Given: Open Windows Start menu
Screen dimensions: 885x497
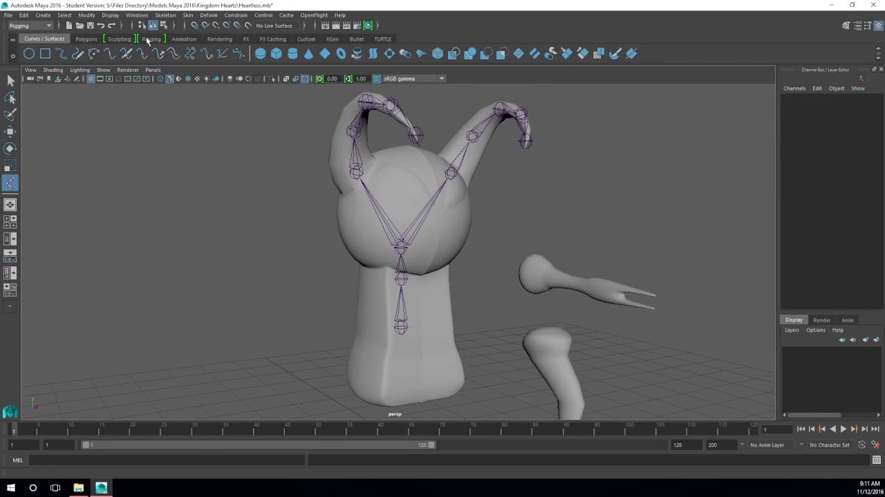Looking at the screenshot, I should click(x=11, y=488).
